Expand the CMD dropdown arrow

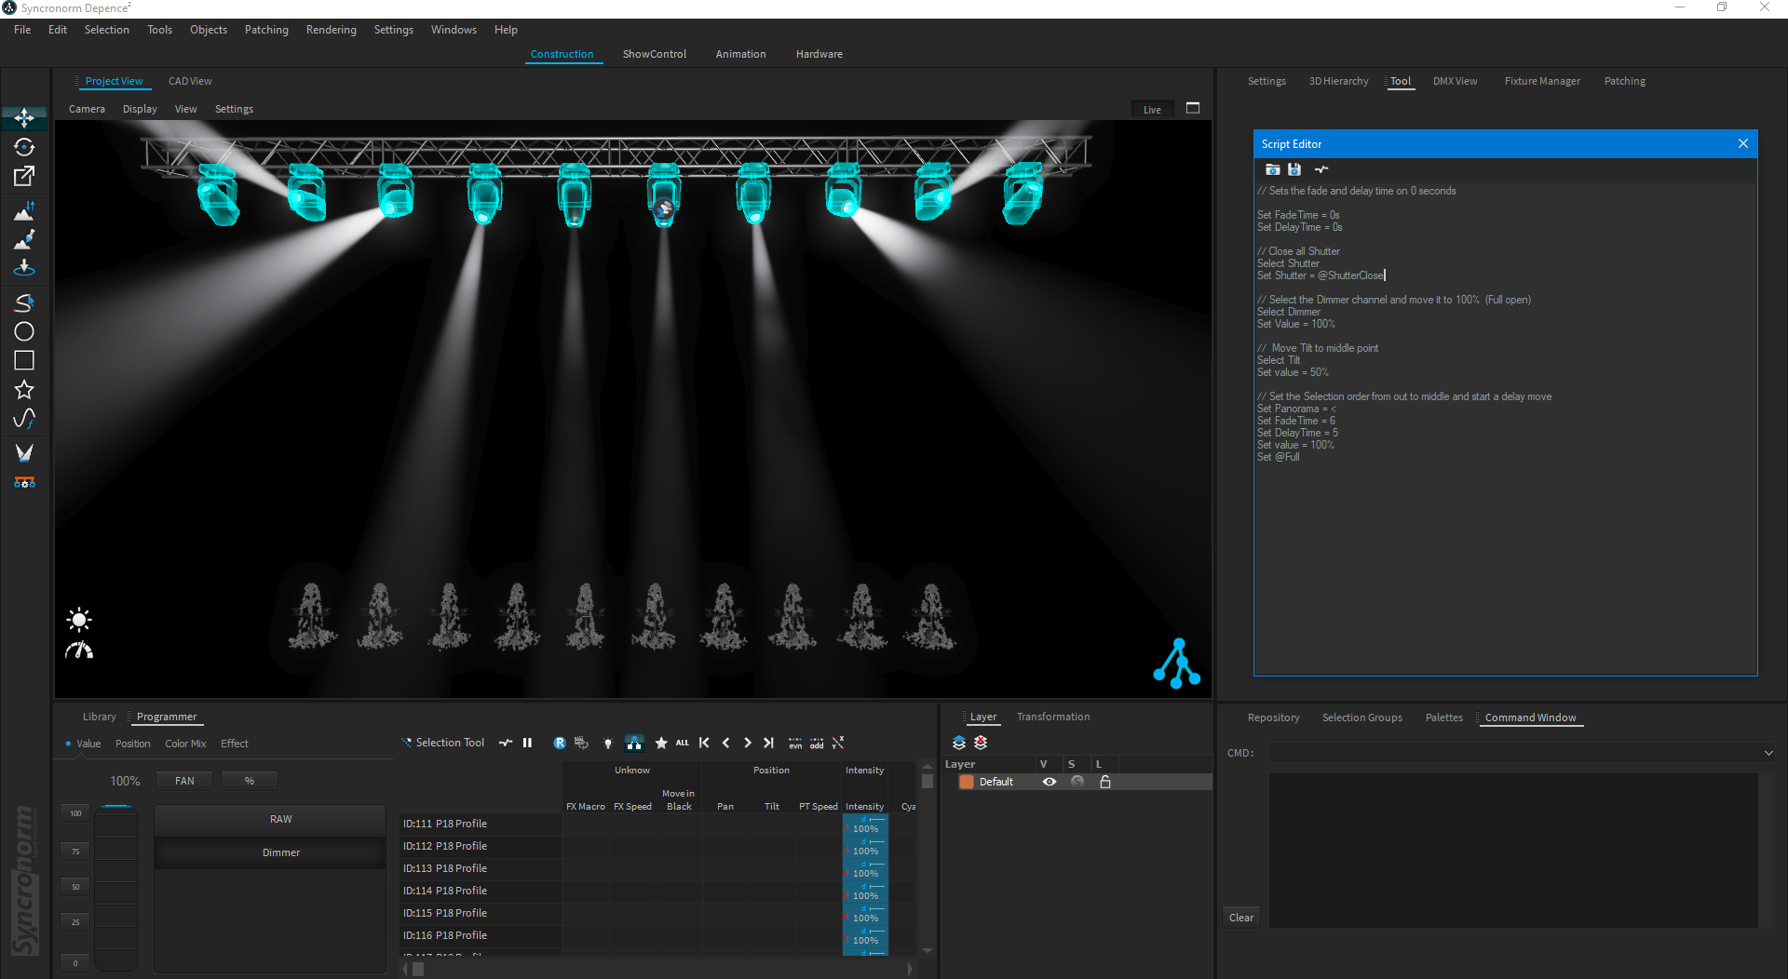[1768, 753]
